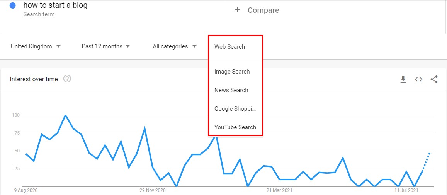Click the dotted forecast segment of the line

426,162
